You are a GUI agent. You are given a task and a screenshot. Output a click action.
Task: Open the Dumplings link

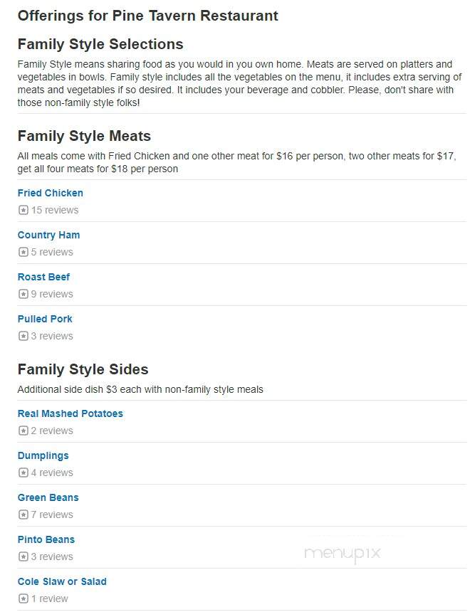click(x=43, y=456)
